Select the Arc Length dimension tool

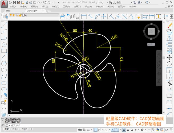pyautogui.click(x=97, y=16)
